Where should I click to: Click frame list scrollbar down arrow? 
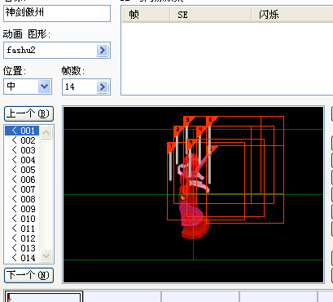(x=46, y=256)
